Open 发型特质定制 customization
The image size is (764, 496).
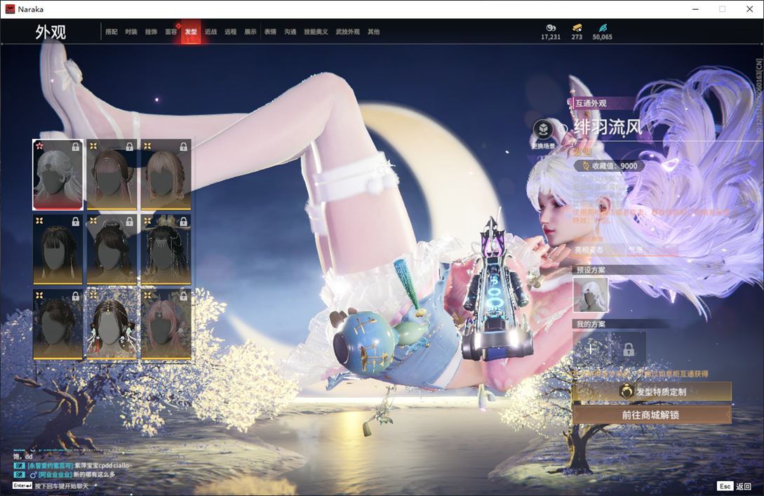tap(652, 391)
